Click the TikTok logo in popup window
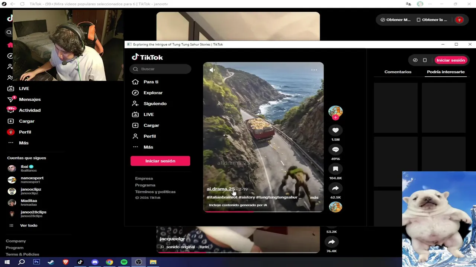 (x=147, y=57)
